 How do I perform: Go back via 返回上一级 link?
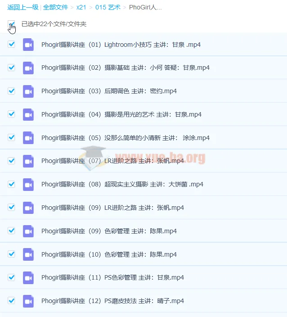pyautogui.click(x=22, y=7)
